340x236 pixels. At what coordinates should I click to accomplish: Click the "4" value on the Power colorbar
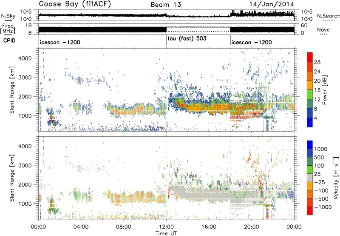[315, 118]
